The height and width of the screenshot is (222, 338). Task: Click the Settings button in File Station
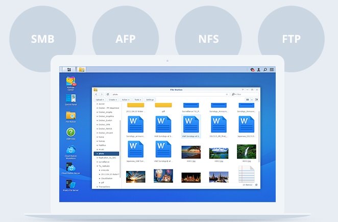(x=150, y=100)
